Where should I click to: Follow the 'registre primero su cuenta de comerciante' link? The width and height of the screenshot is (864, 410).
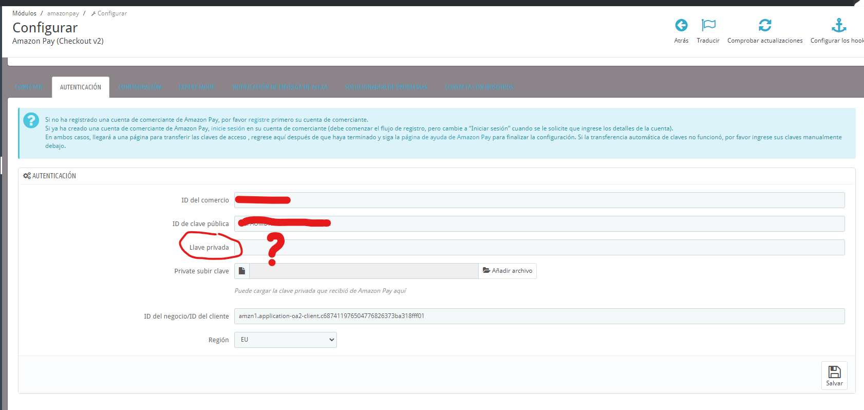click(308, 120)
